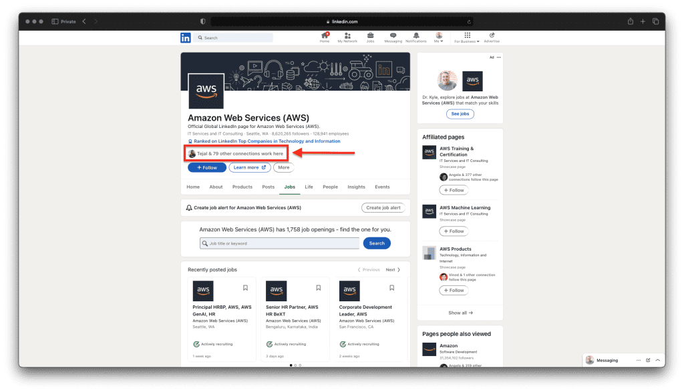Screen dimensions: 684x392
Task: Follow AWS Training & Certification page
Action: tap(454, 191)
